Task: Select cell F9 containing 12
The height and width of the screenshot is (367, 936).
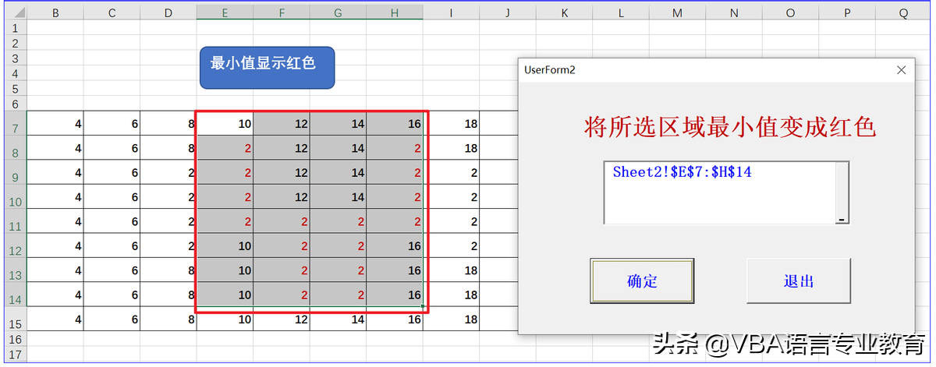Action: [282, 172]
